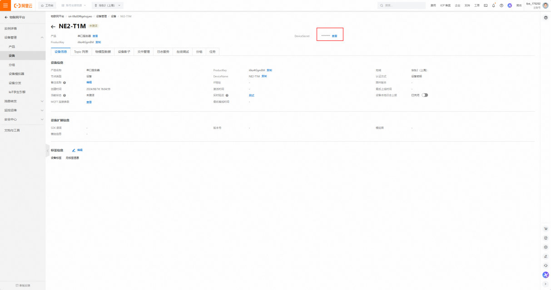The height and width of the screenshot is (290, 551).
Task: Click 查看 next to MQTT 连接参数
Action: coord(89,102)
